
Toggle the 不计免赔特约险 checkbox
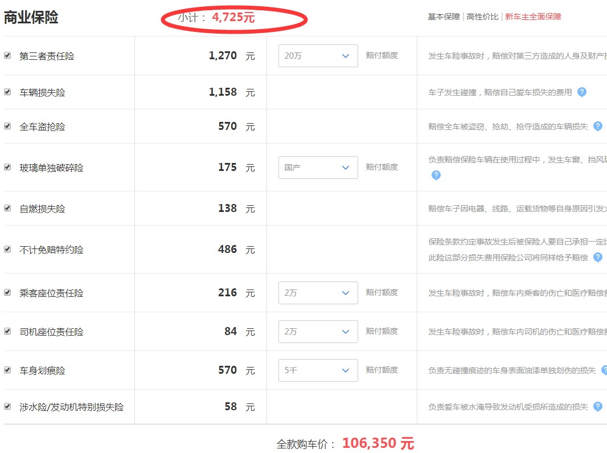pos(7,249)
